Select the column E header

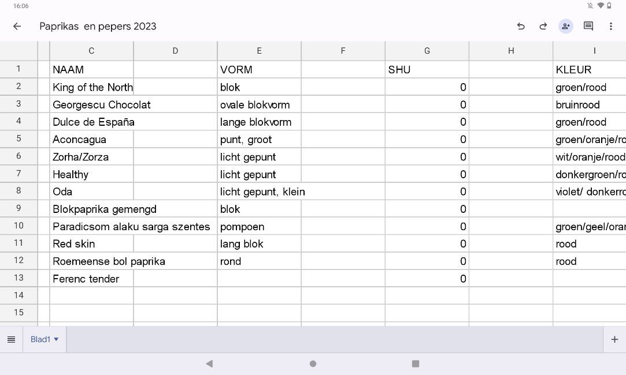(x=259, y=51)
